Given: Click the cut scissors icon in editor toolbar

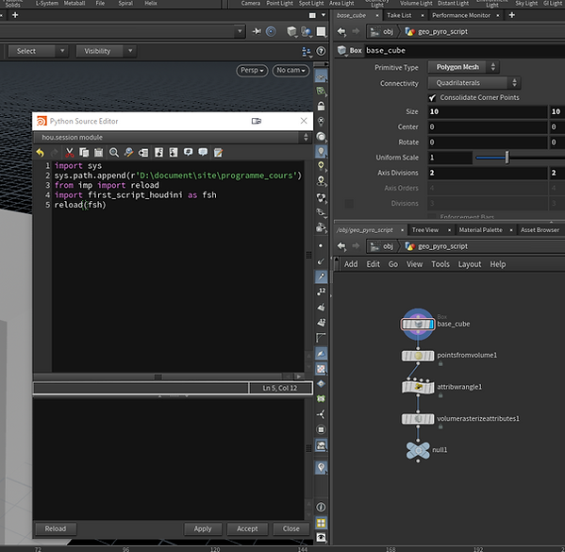Looking at the screenshot, I should click(69, 153).
